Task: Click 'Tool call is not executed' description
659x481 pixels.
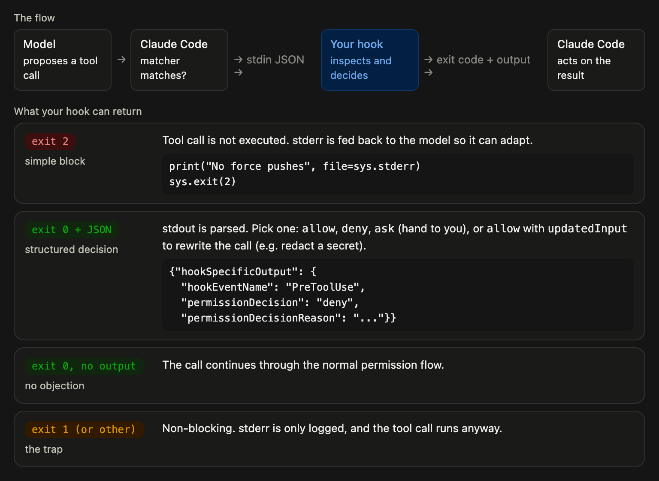Action: click(x=348, y=141)
